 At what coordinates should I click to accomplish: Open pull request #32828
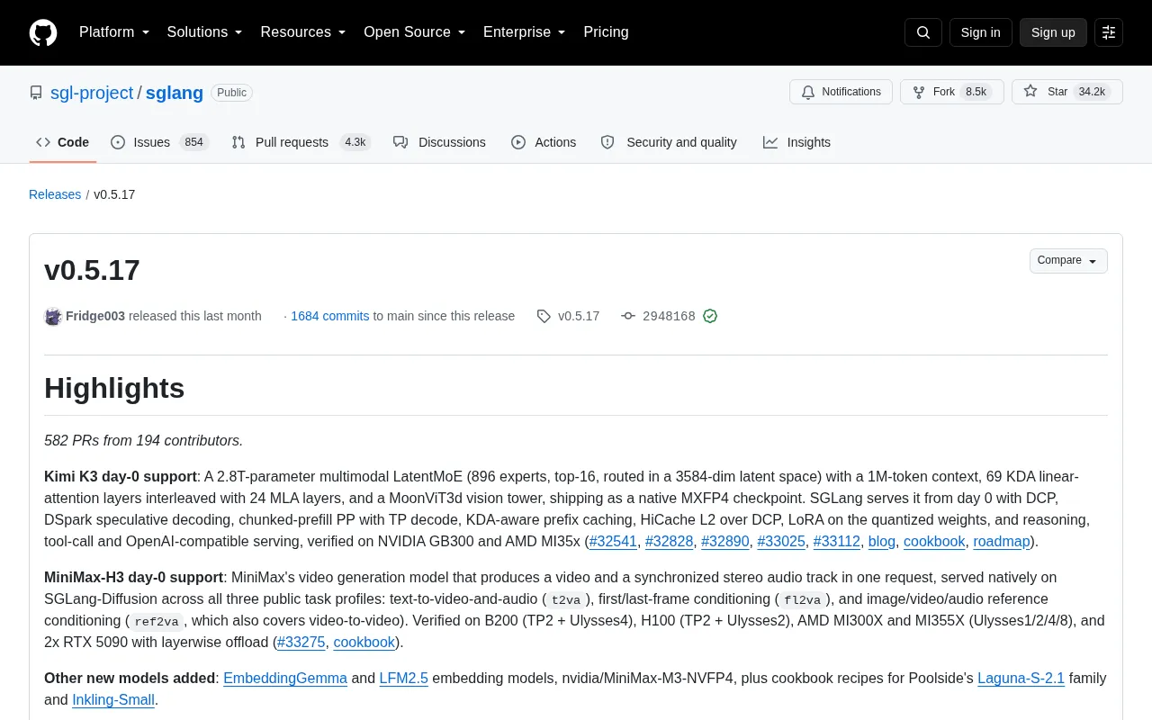(x=670, y=541)
